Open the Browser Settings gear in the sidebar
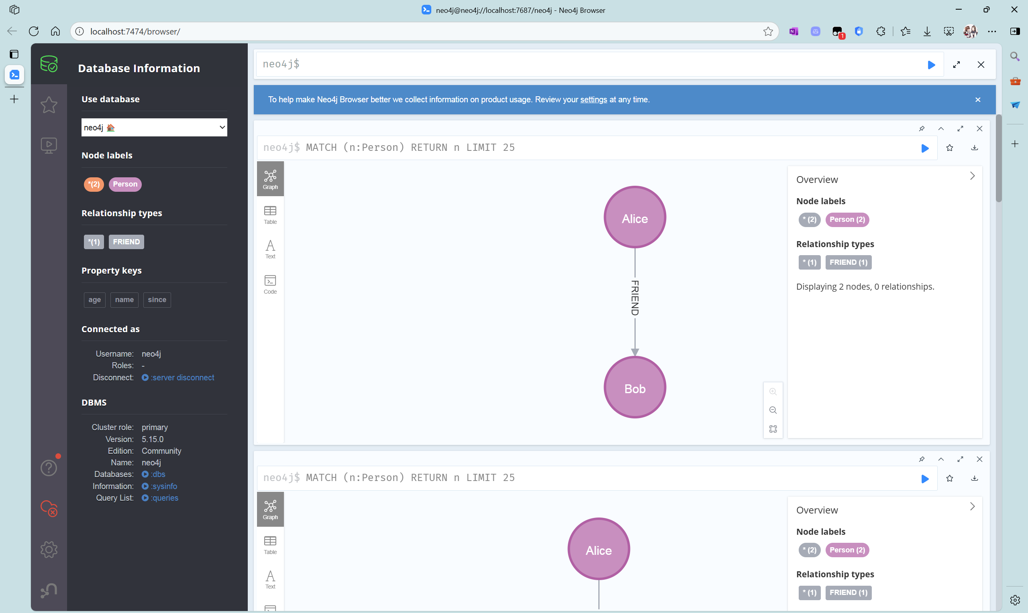This screenshot has width=1028, height=613. (x=49, y=549)
